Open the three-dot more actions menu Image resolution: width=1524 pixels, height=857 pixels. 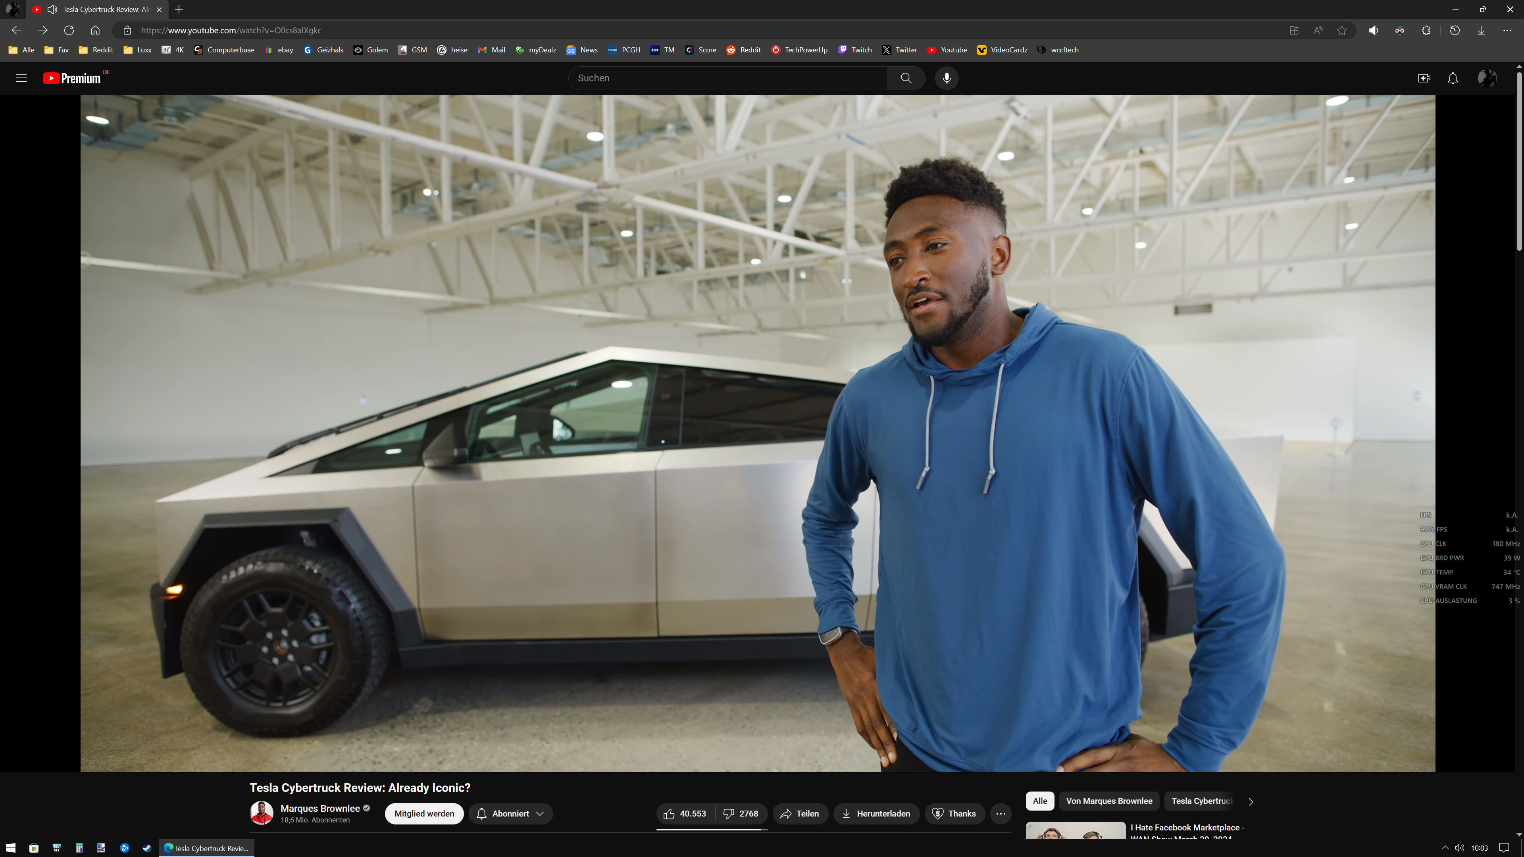coord(1001,814)
